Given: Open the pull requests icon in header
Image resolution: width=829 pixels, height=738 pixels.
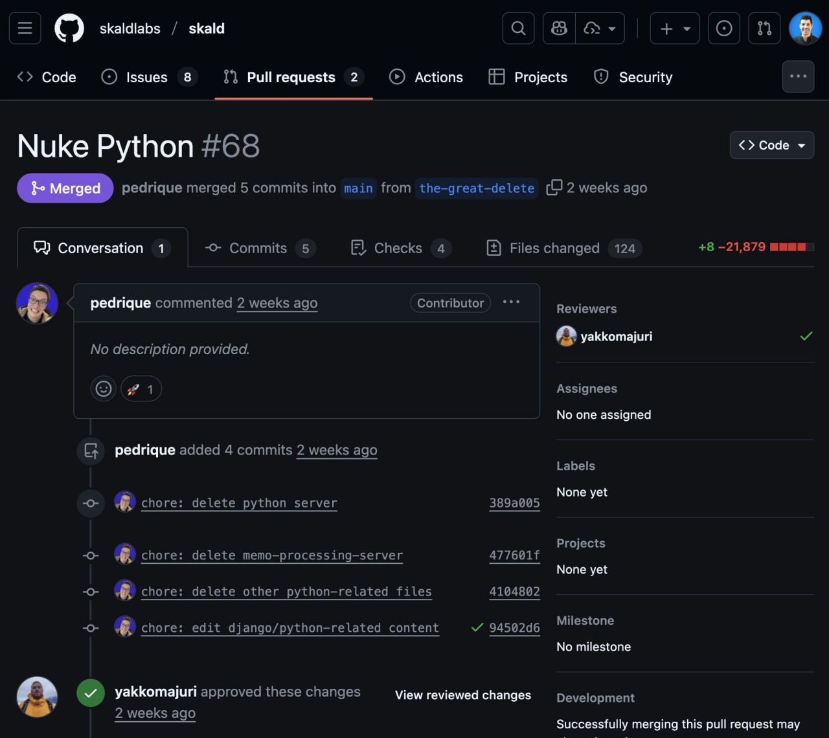Looking at the screenshot, I should [764, 28].
